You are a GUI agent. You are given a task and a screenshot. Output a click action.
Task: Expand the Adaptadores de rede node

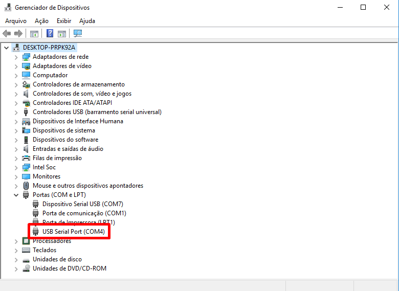click(16, 57)
